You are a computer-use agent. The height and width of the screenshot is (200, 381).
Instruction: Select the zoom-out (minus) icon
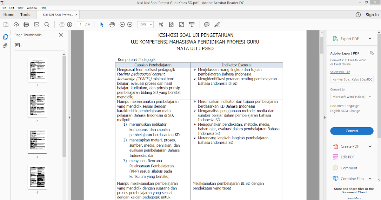(x=122, y=24)
